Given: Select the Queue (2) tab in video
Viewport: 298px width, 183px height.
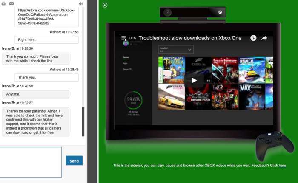Looking at the screenshot, I should point(127,69).
